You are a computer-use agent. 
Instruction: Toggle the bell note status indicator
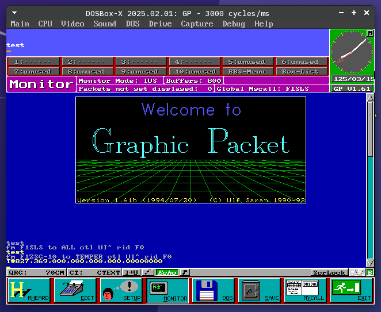coord(185,272)
